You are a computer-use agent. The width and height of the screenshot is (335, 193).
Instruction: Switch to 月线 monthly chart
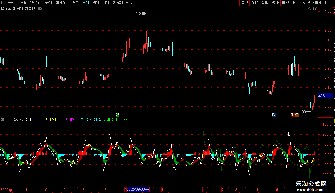coord(106,3)
